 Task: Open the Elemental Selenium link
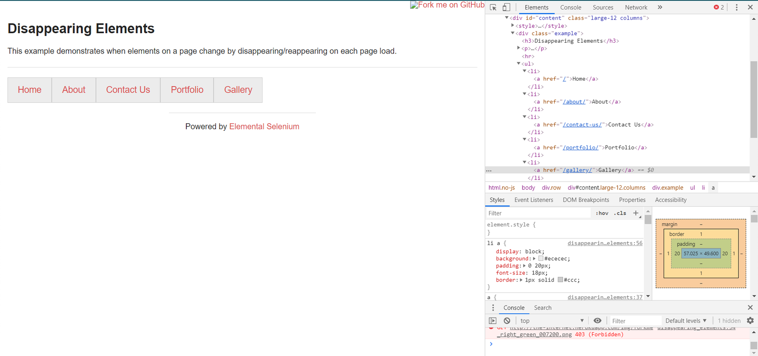(x=264, y=127)
